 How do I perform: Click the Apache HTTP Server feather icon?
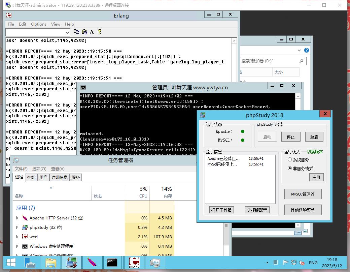click(25, 218)
